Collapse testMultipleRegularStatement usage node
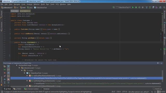 (x=27, y=81)
